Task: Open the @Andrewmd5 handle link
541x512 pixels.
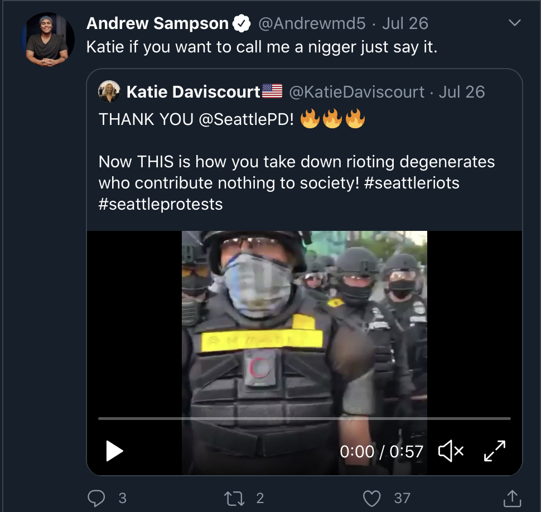Action: pos(312,23)
